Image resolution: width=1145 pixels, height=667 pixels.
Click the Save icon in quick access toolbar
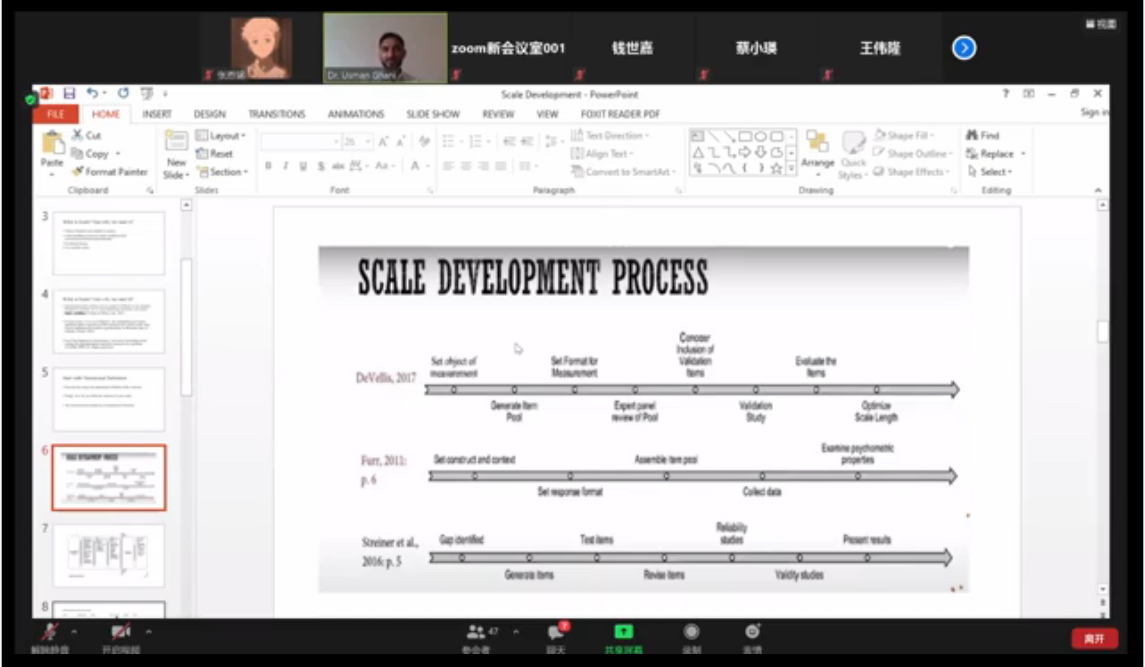tap(69, 93)
